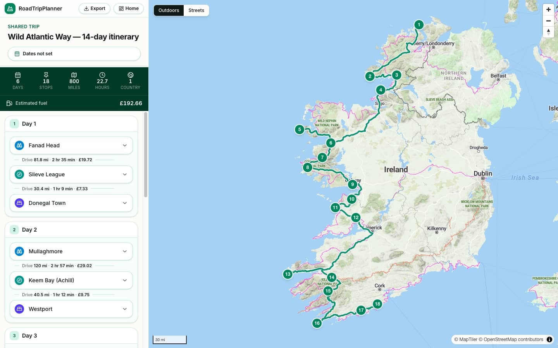558x348 pixels.
Task: Click Slieve League compass icon
Action: tap(19, 174)
